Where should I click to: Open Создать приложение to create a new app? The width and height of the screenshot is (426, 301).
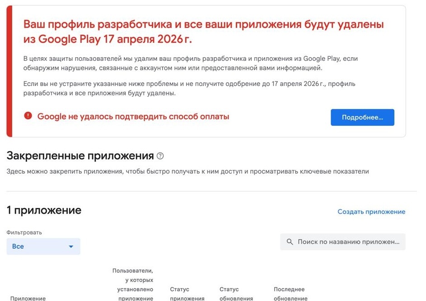371,211
